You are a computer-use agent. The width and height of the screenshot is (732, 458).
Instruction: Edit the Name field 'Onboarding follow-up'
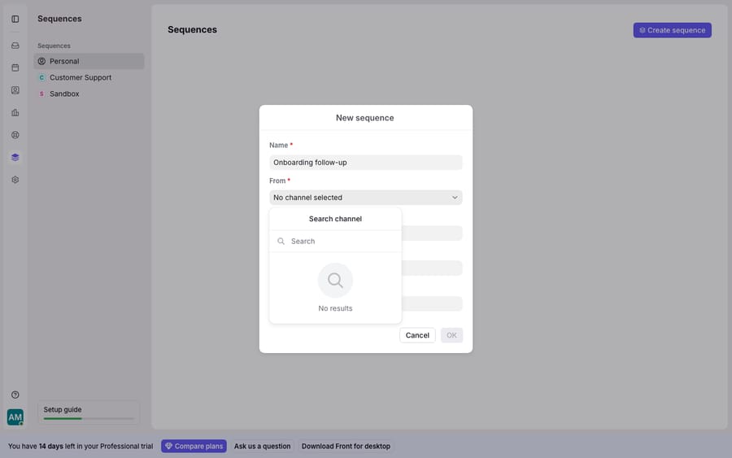365,163
